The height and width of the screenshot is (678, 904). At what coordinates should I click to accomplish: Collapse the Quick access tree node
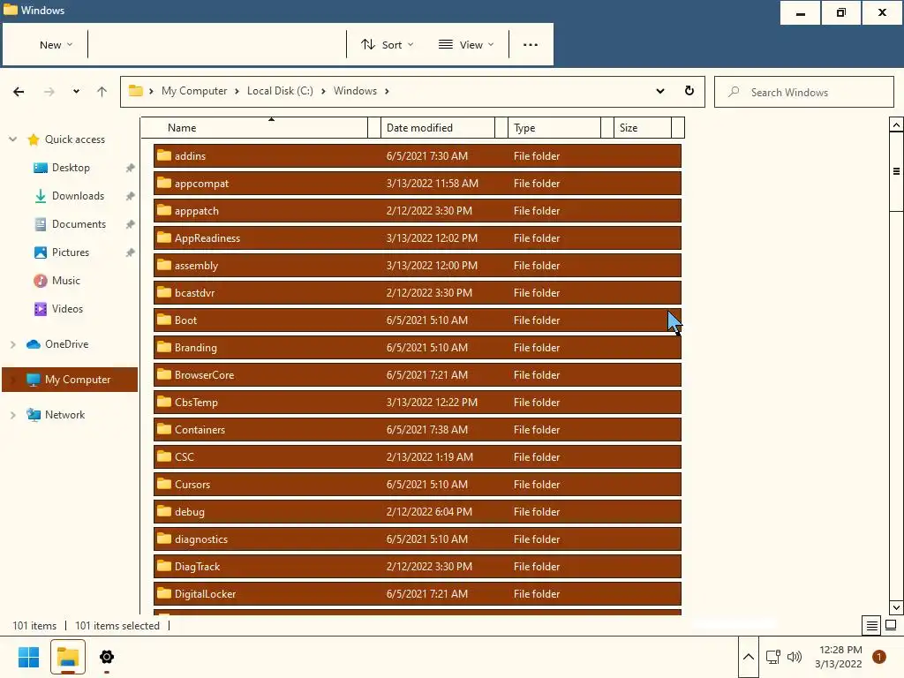(12, 139)
